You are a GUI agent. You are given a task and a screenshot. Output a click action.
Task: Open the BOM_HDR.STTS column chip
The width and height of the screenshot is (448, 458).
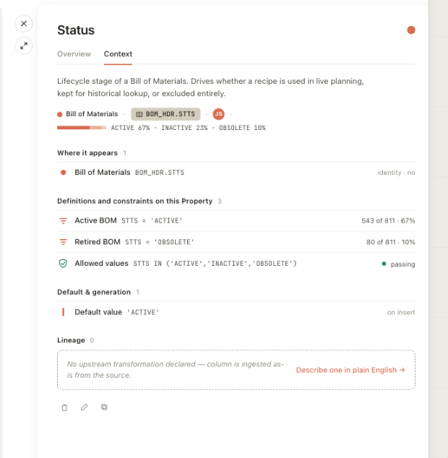[165, 114]
